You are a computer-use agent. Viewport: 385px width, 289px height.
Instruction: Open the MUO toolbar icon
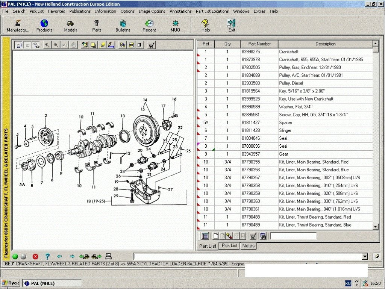click(175, 26)
